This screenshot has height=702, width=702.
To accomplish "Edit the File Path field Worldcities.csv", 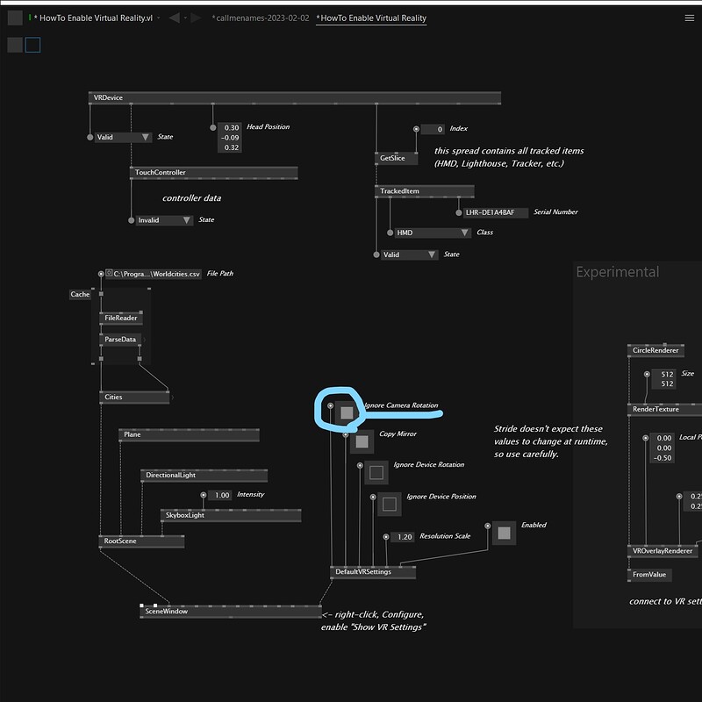I will coord(153,274).
